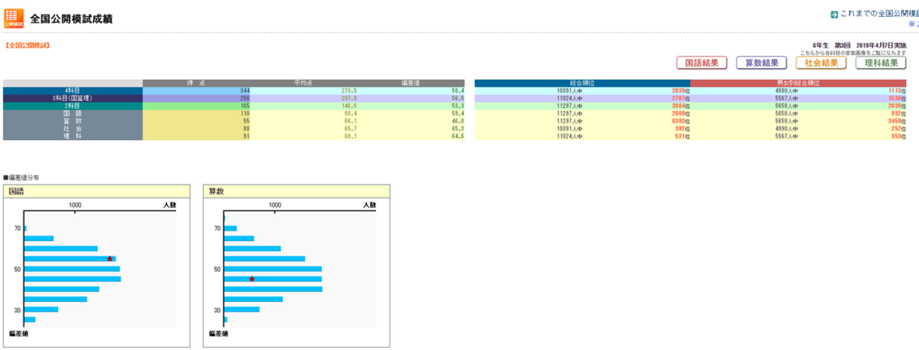Click the 6年生 第3回 2019年4月7日実施 text
Image resolution: width=919 pixels, height=350 pixels.
point(860,45)
